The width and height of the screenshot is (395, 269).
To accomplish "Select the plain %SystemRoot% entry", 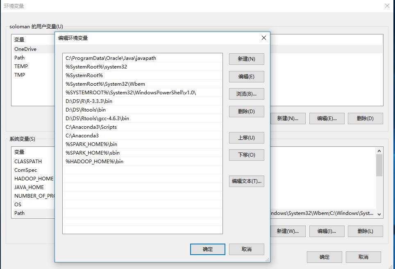I will [x=143, y=75].
